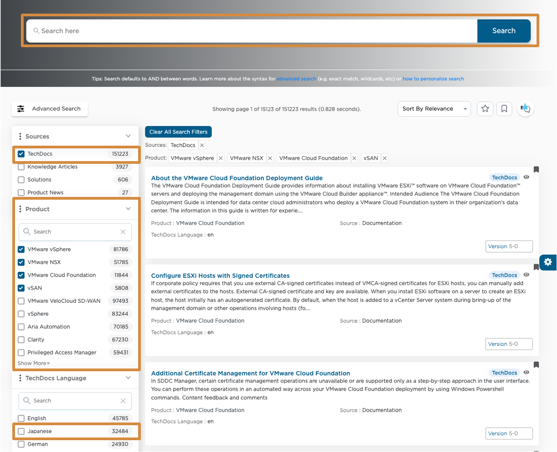Click the star favorites icon
This screenshot has height=452, width=557.
[485, 108]
